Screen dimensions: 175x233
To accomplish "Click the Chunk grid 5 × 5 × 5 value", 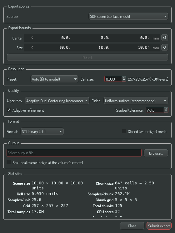I will pos(126,200).
